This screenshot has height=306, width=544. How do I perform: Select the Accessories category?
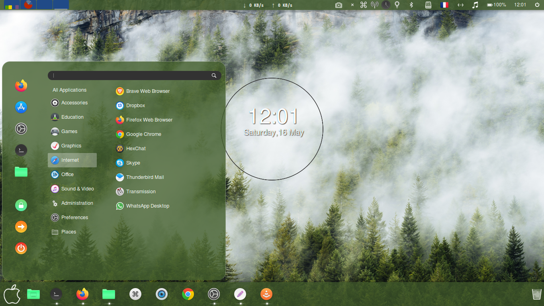72,103
